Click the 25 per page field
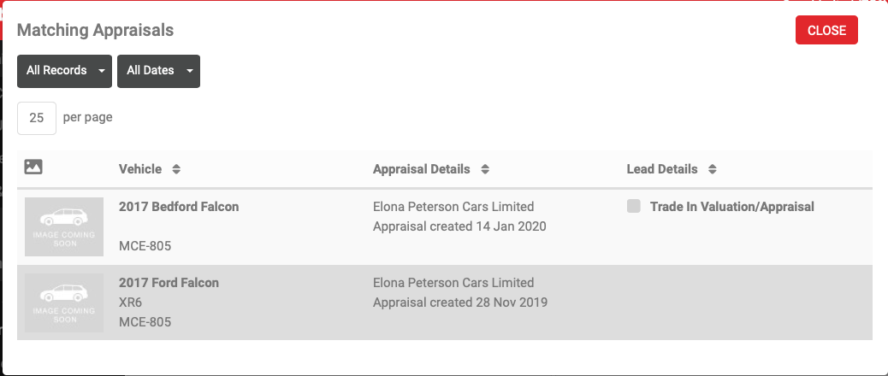888x376 pixels. pyautogui.click(x=37, y=118)
